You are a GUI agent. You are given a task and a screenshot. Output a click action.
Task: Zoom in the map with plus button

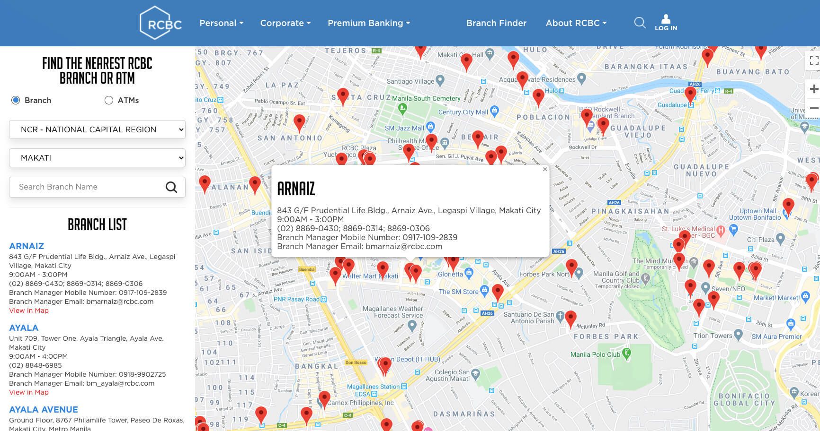pyautogui.click(x=813, y=89)
